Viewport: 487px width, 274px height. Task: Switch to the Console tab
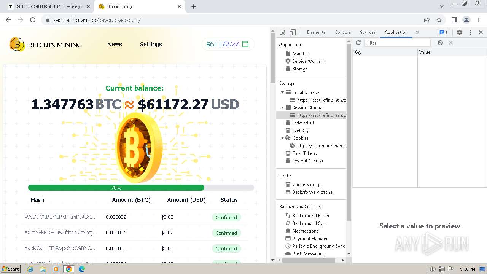(x=342, y=32)
